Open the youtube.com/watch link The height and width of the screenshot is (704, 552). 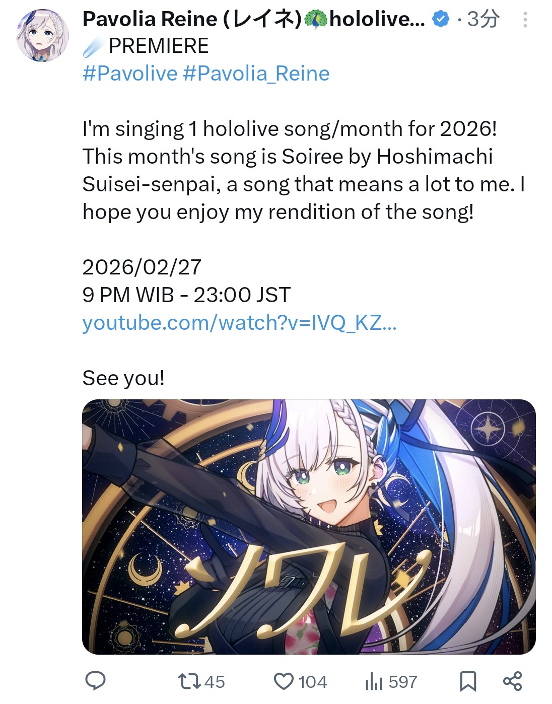pos(240,323)
